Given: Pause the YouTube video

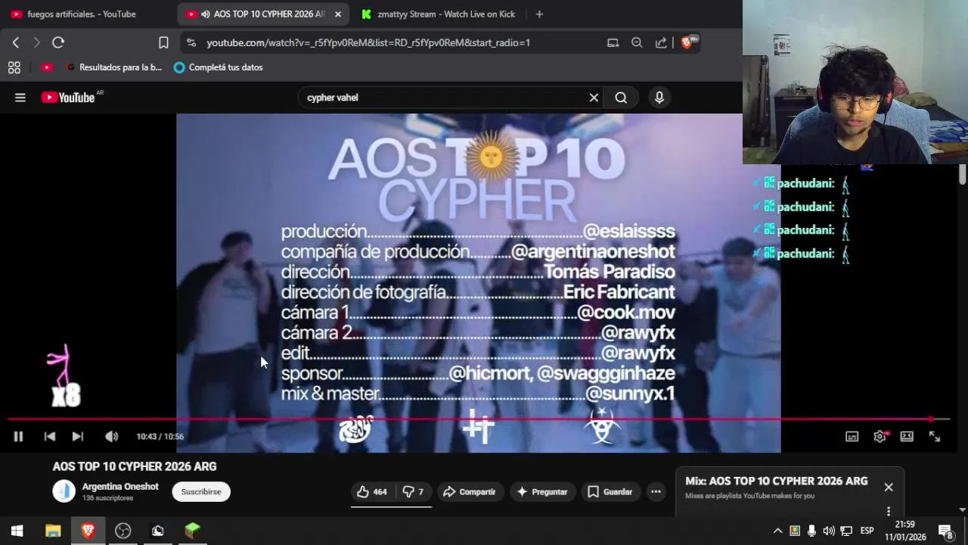Looking at the screenshot, I should point(18,436).
